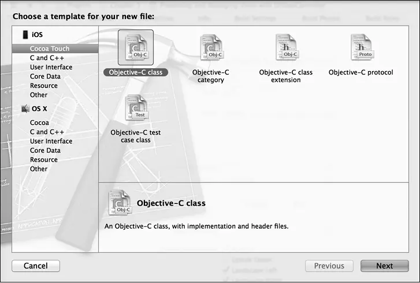Choose the Objective-C test case class icon

point(136,107)
